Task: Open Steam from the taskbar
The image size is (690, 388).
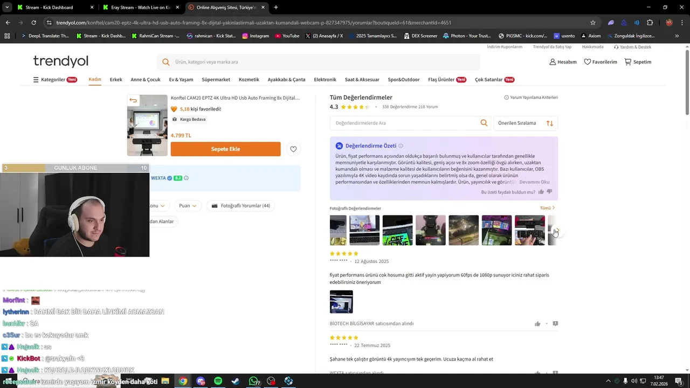Action: click(x=236, y=381)
